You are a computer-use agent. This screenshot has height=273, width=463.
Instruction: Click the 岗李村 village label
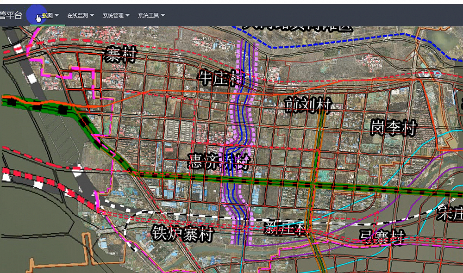tap(394, 127)
